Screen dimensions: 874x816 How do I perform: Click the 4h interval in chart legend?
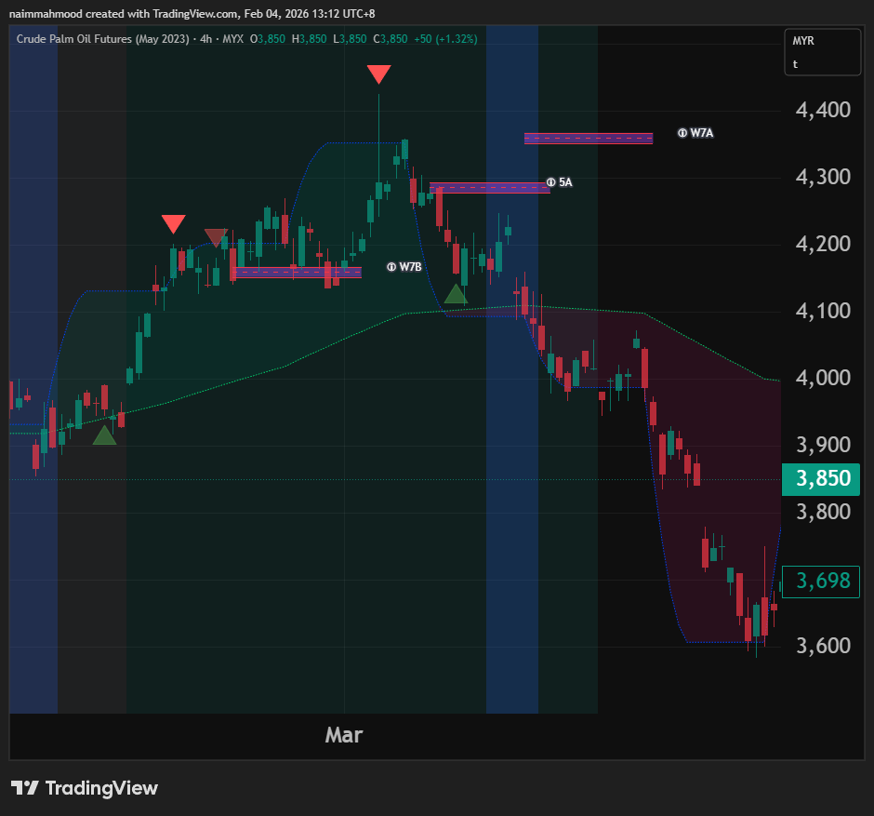[205, 39]
